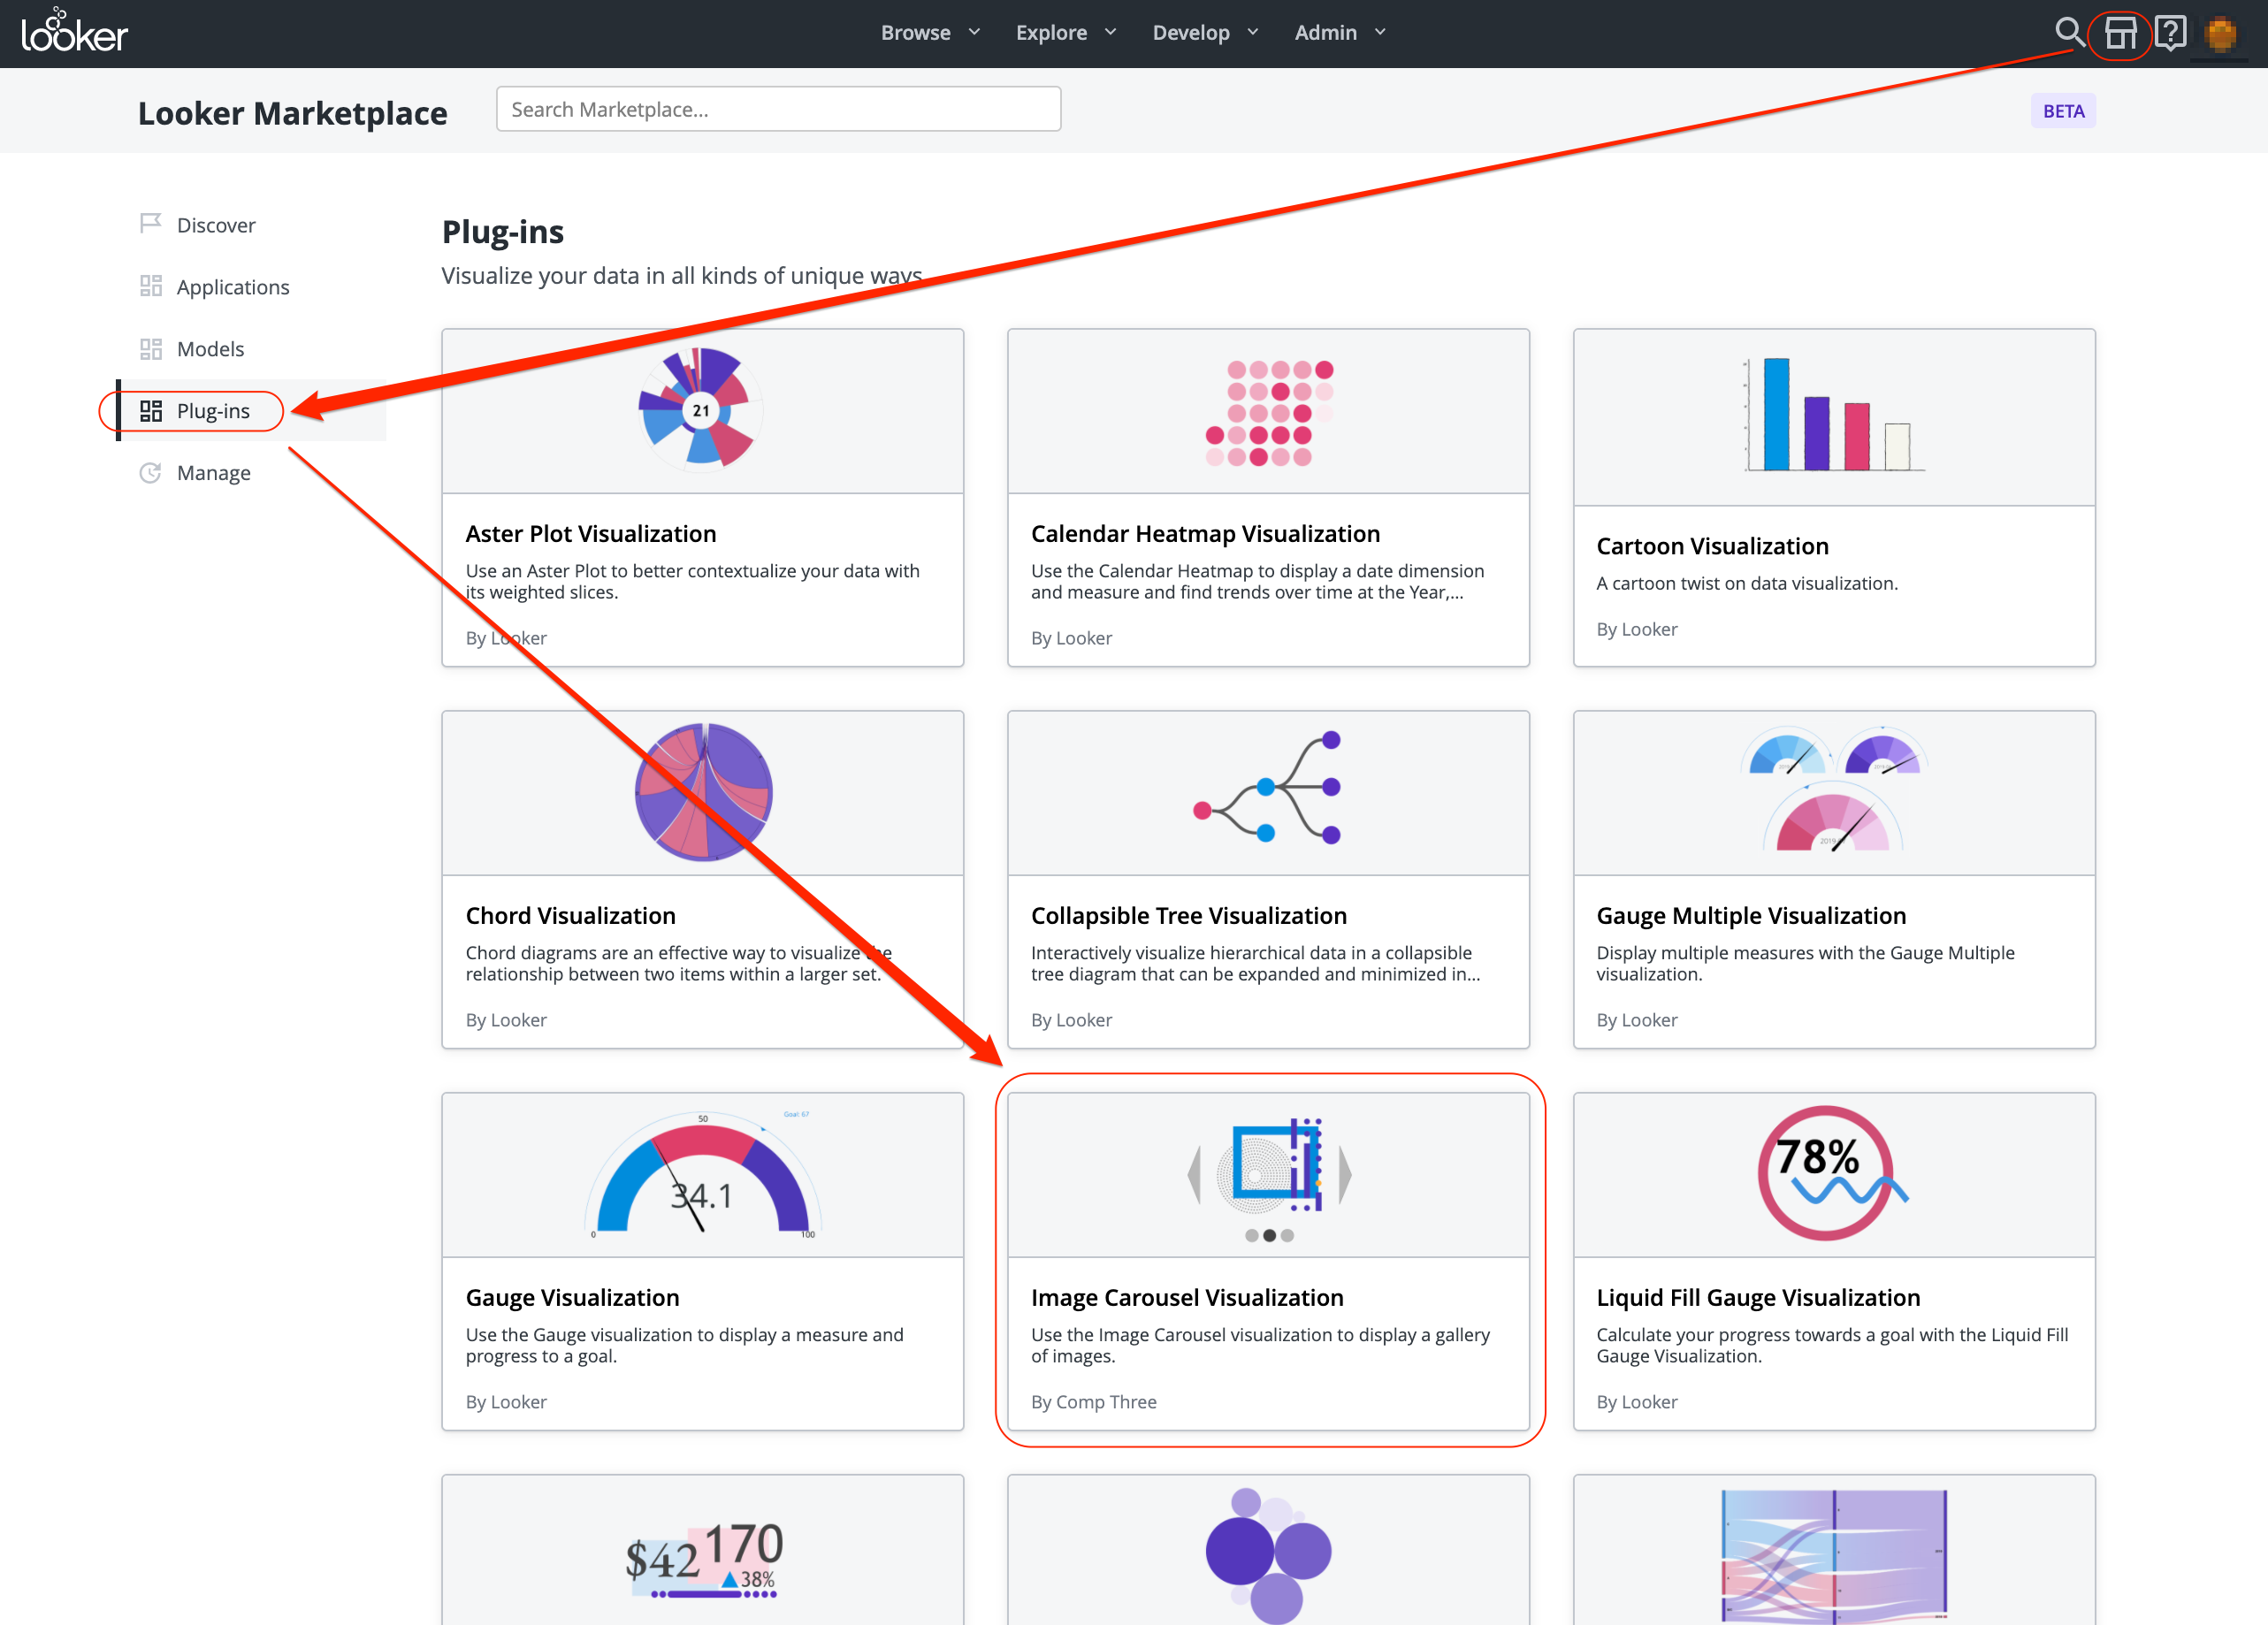Click the Applications grid icon
The width and height of the screenshot is (2268, 1625).
[150, 286]
